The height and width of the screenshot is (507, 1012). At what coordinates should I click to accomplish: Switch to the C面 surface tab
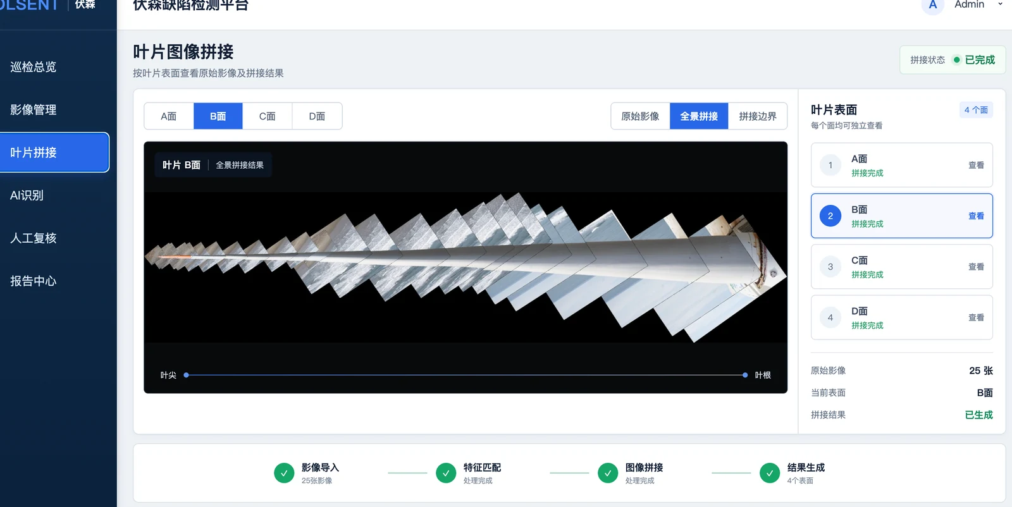pos(268,116)
